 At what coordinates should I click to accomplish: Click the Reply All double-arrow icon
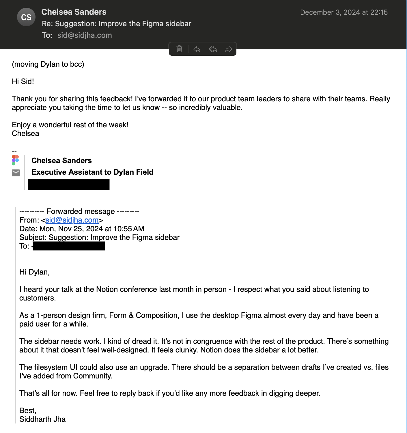[213, 49]
